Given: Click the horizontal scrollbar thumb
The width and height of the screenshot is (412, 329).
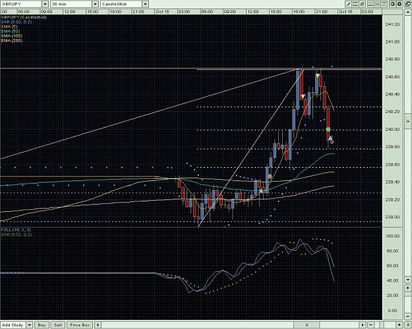Looking at the screenshot, I should [x=307, y=325].
